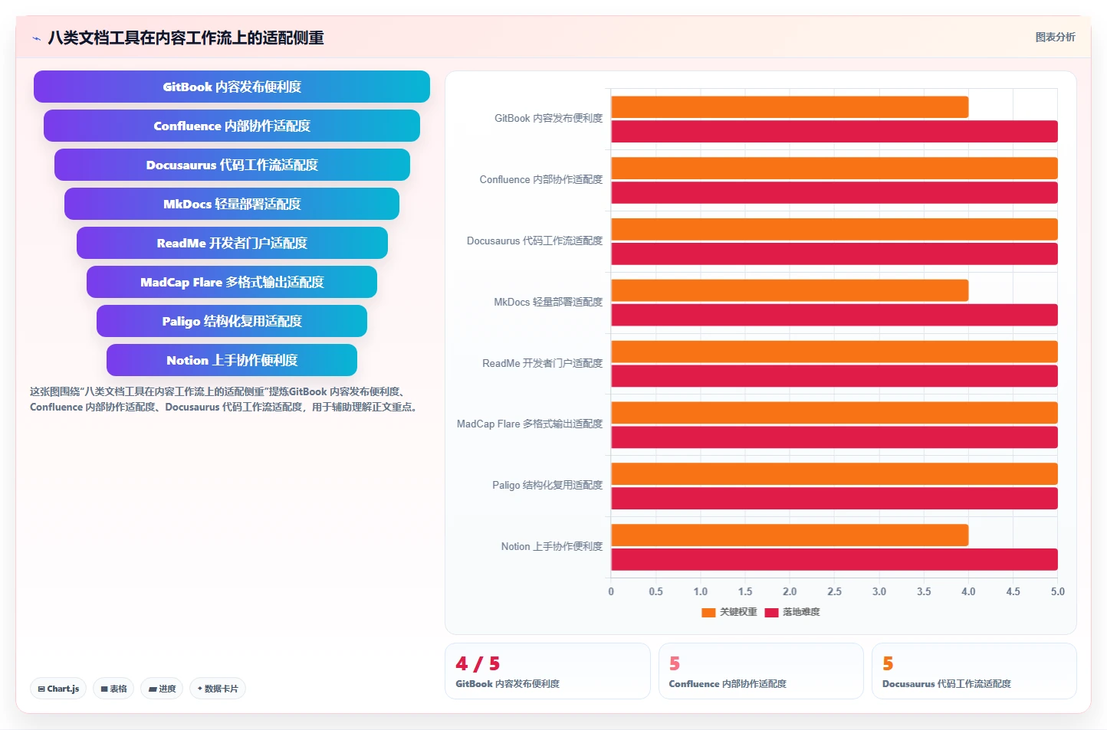
Task: Click the orange 关键权重 bar for Paligo
Action: (834, 474)
